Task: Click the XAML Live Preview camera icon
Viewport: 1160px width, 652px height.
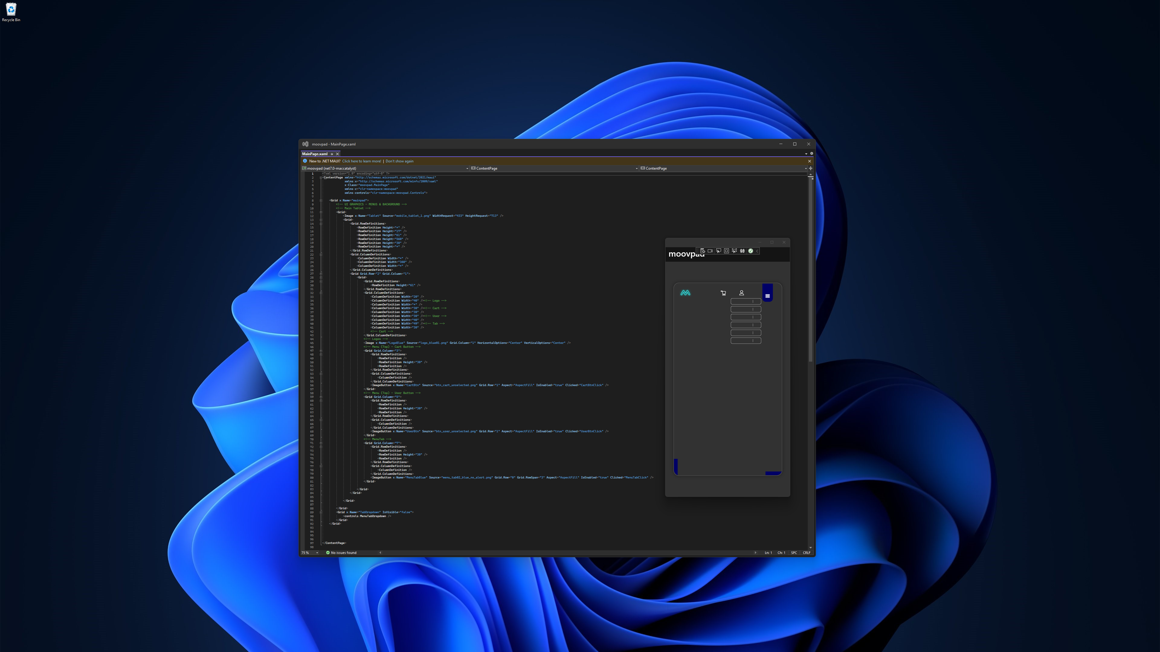Action: (x=710, y=251)
